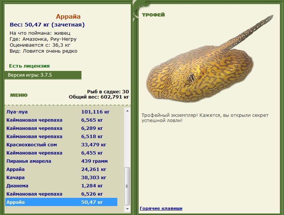Click the scrollbar down arrow
The height and width of the screenshot is (215, 284).
pos(127,209)
